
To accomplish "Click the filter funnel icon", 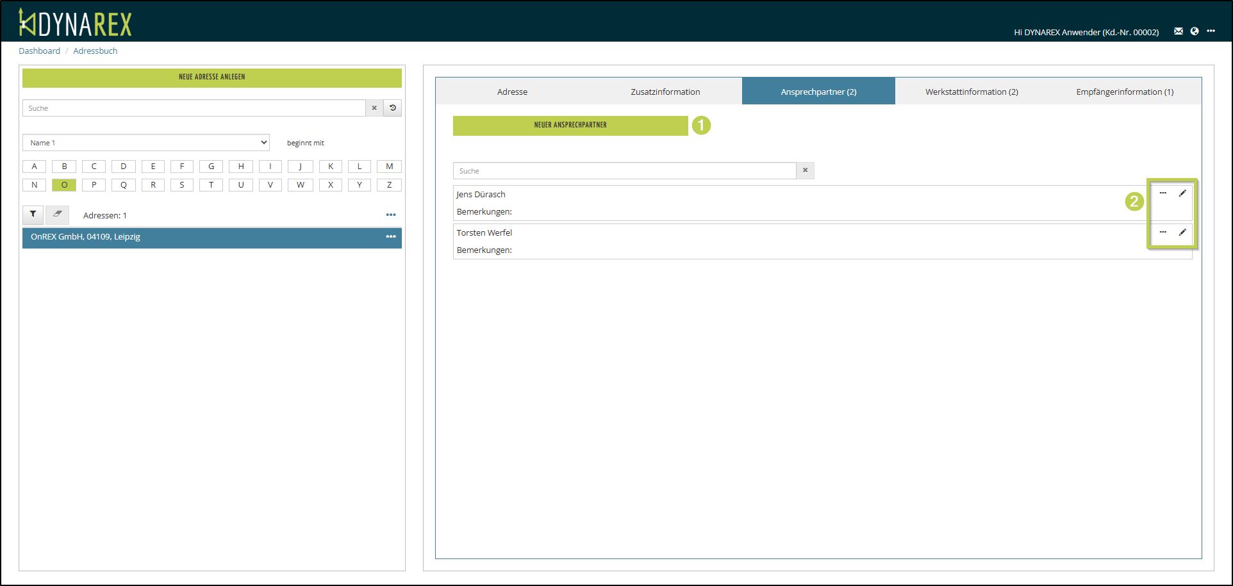I will click(x=33, y=215).
